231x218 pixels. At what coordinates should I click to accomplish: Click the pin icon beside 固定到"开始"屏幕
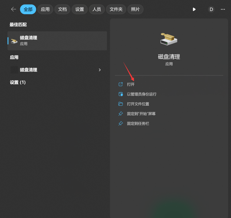pos(121,114)
